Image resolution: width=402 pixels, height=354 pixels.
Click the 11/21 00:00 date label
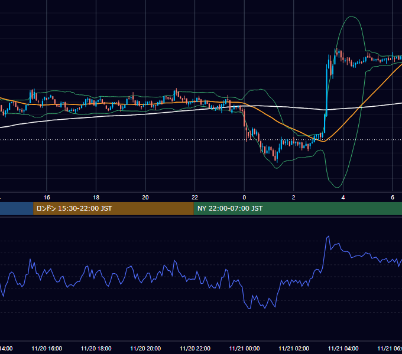point(244,348)
